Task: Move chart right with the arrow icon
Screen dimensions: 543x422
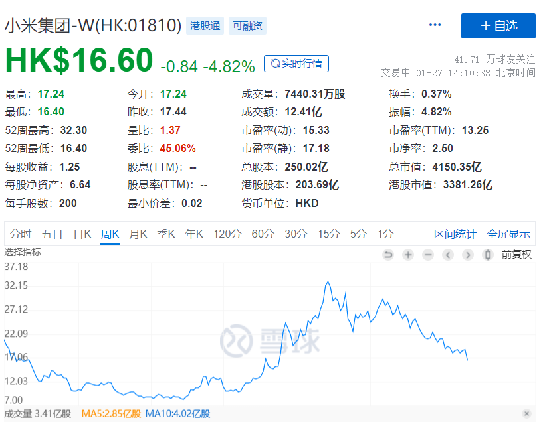Action: [x=468, y=255]
